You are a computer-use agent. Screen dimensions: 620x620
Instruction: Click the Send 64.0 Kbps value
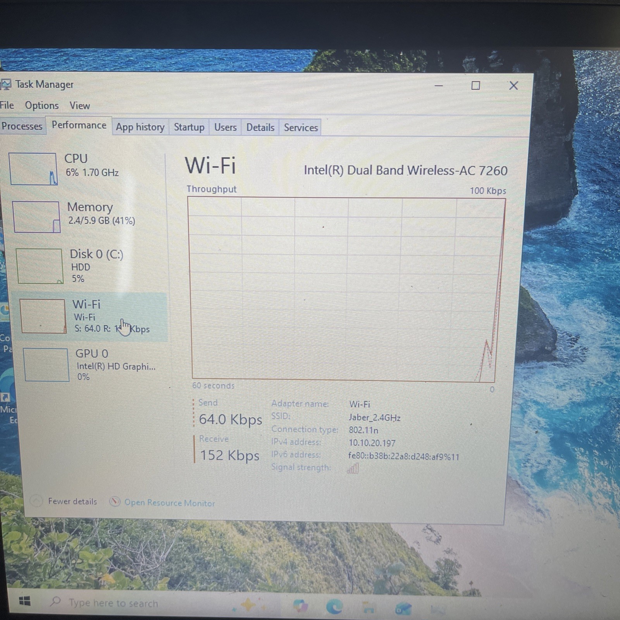(x=231, y=420)
